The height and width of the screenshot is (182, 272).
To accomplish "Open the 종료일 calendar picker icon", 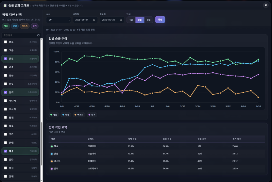I will tap(121, 20).
